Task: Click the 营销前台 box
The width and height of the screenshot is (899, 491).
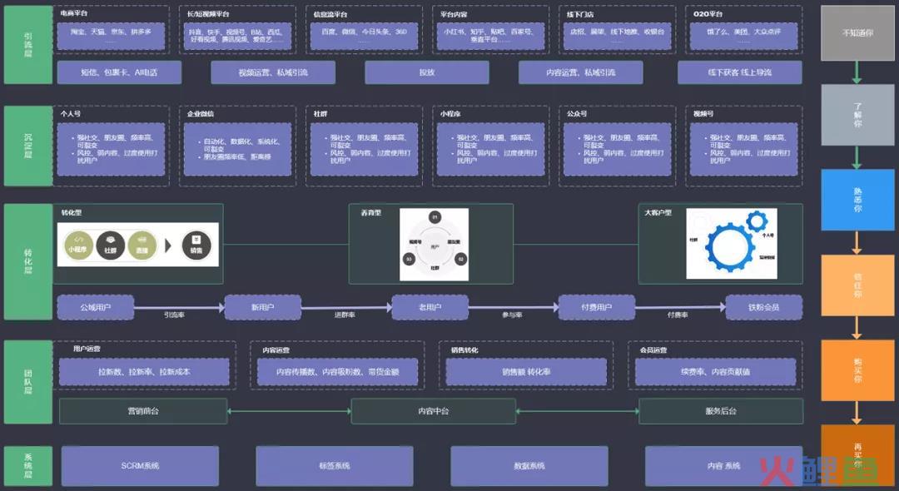Action: tap(143, 411)
